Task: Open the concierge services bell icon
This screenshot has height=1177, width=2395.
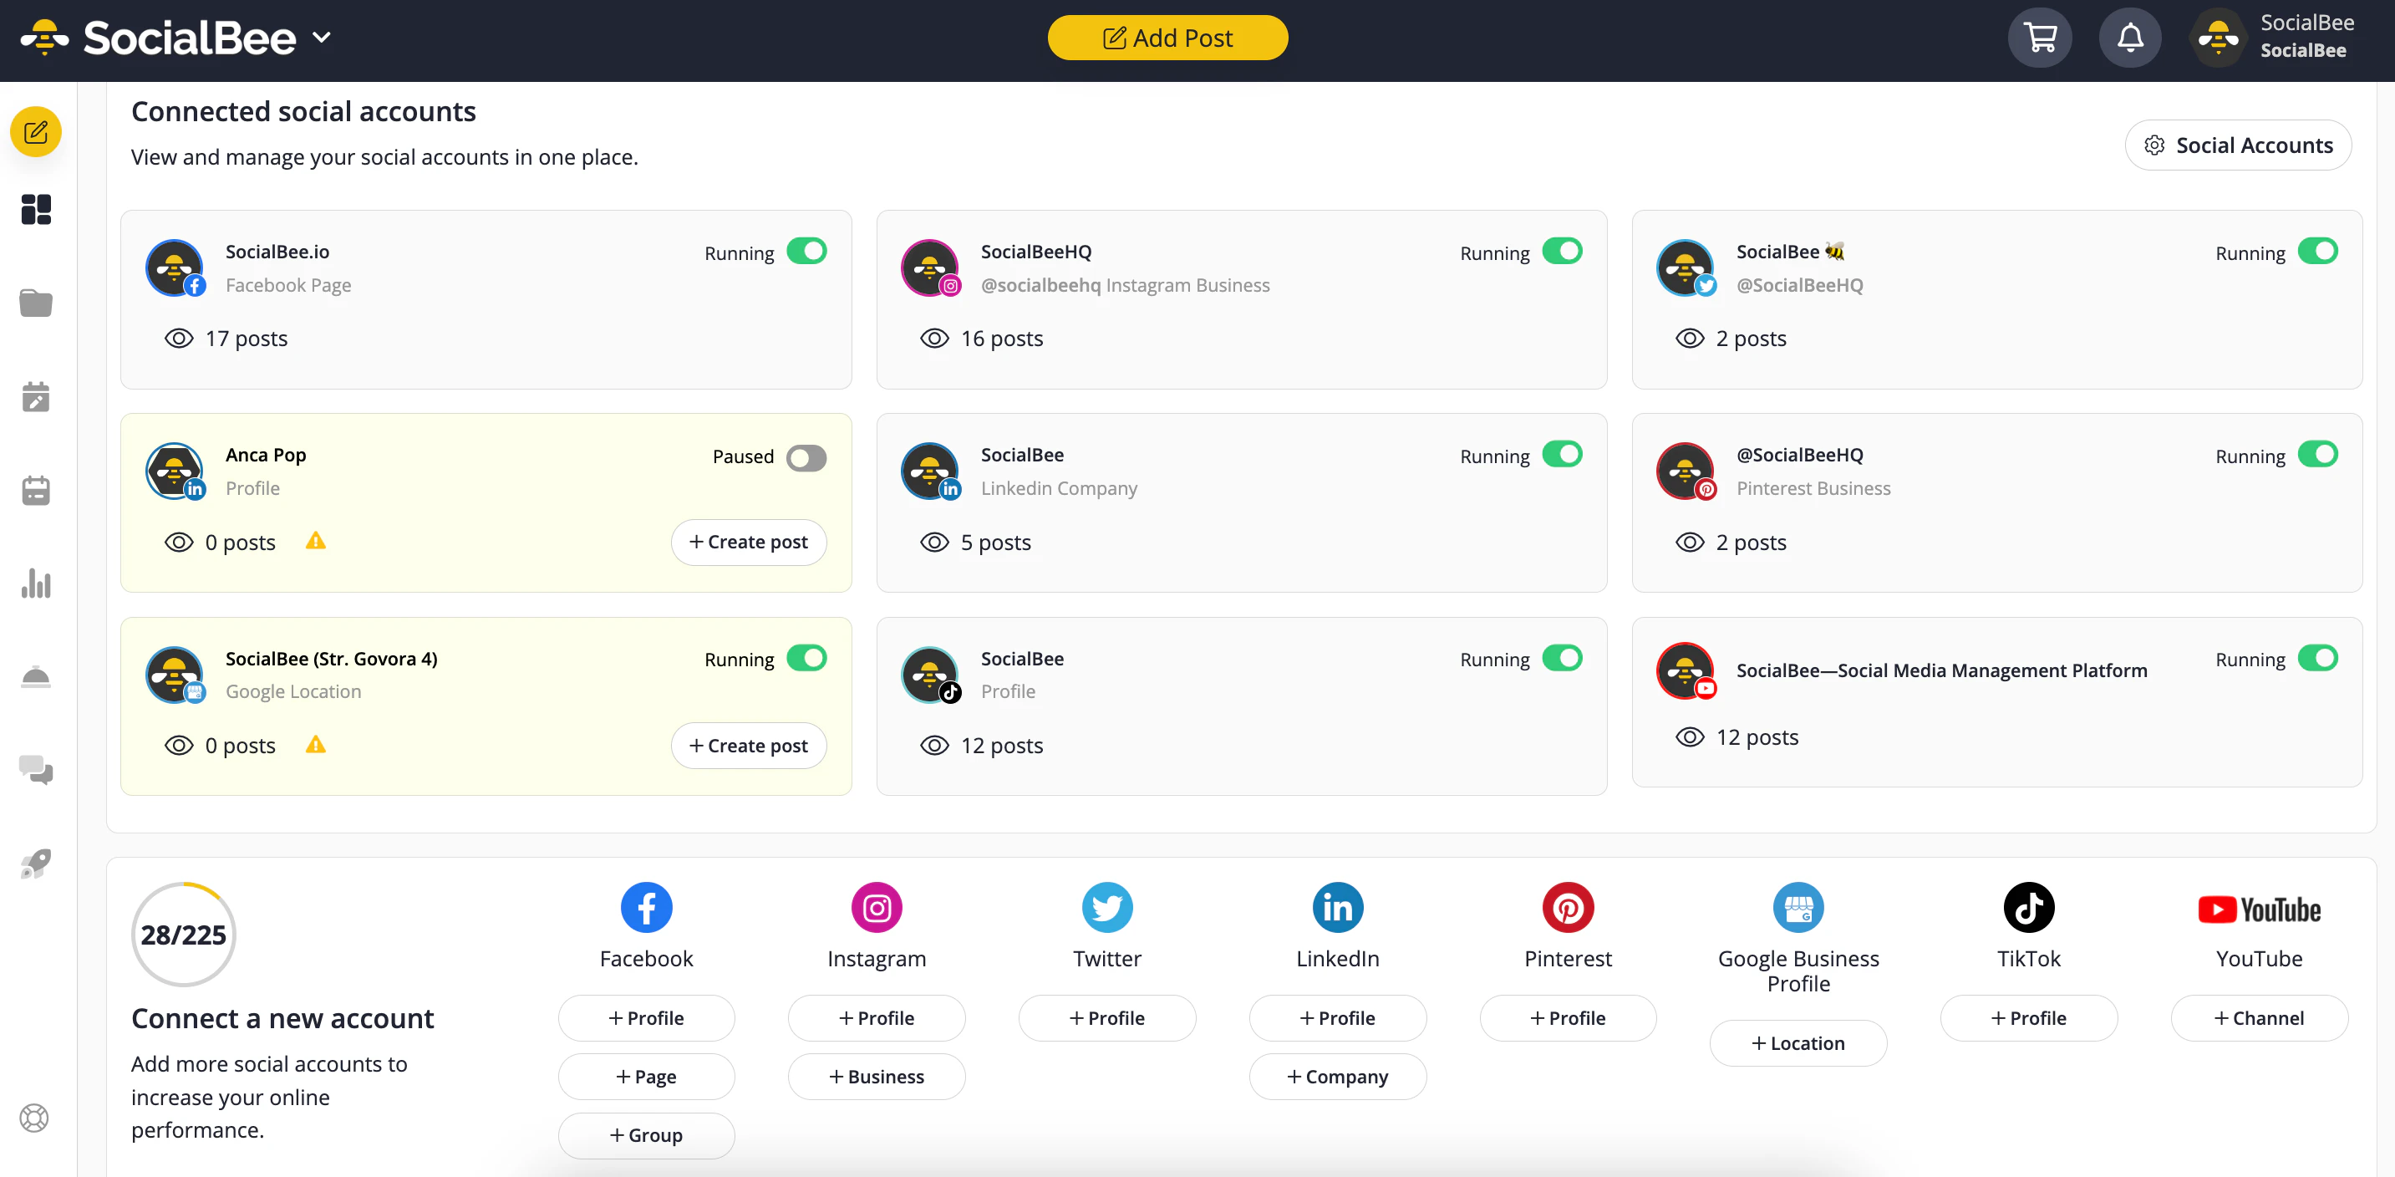Action: coord(35,676)
